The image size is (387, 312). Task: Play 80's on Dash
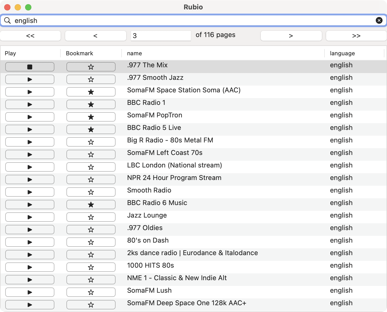(30, 242)
